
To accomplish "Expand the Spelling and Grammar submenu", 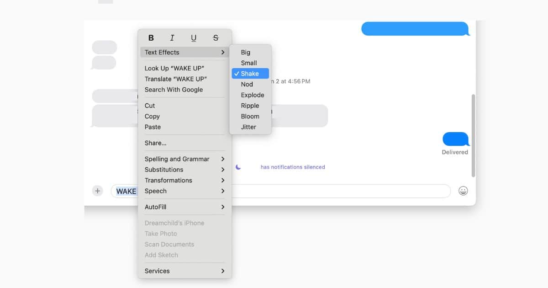I will coord(184,159).
